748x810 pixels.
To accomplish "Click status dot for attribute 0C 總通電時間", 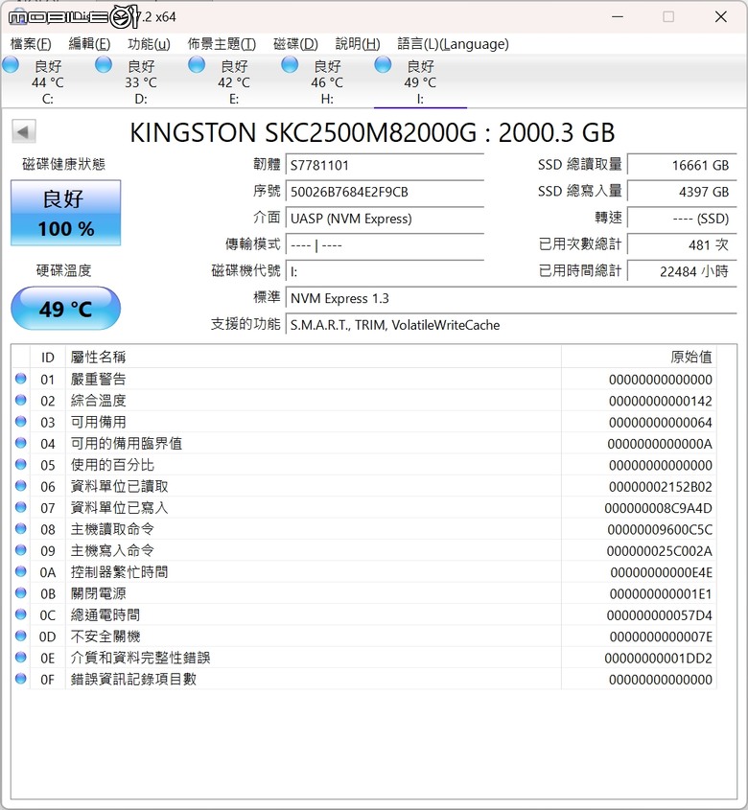I will click(x=21, y=614).
